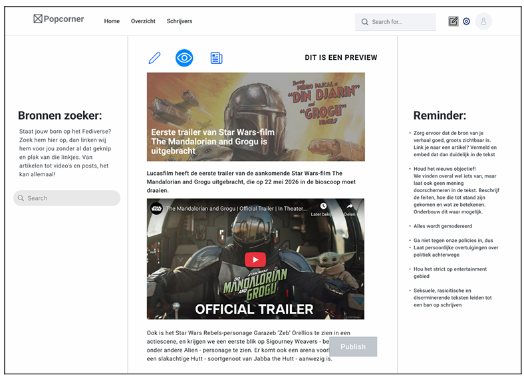Image resolution: width=524 pixels, height=377 pixels.
Task: Click the write new article icon
Action: point(453,21)
